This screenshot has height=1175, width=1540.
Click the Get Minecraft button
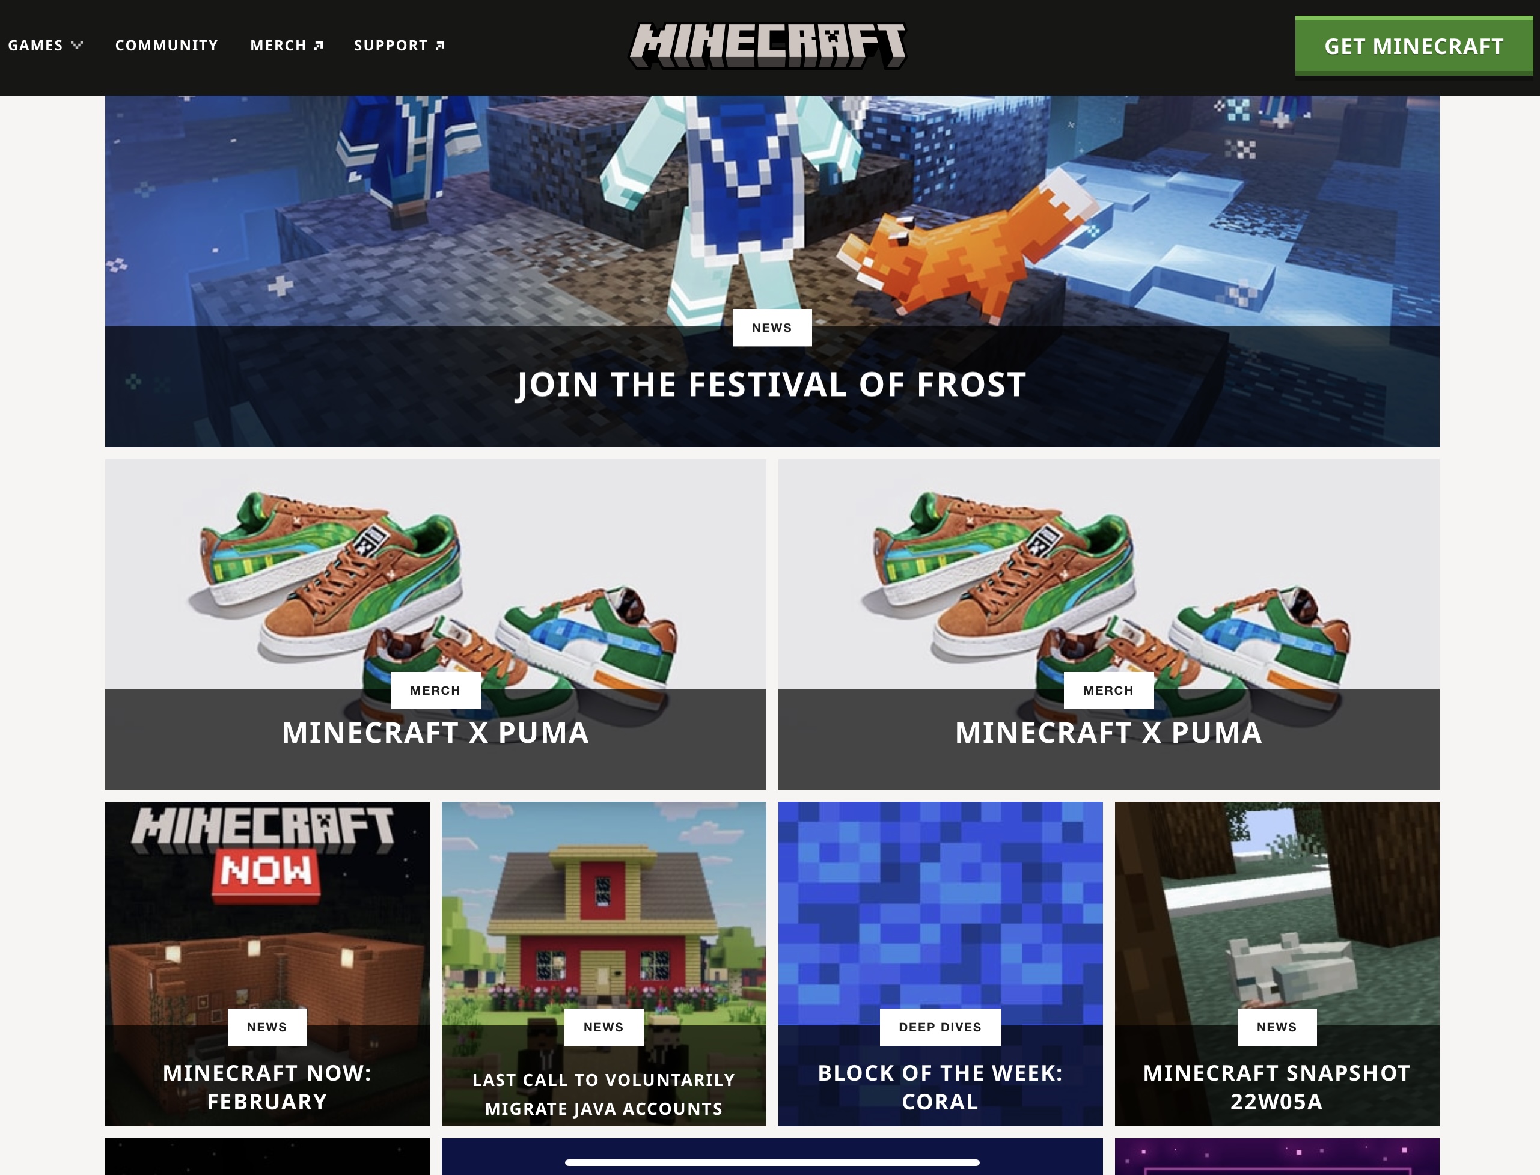click(x=1413, y=46)
